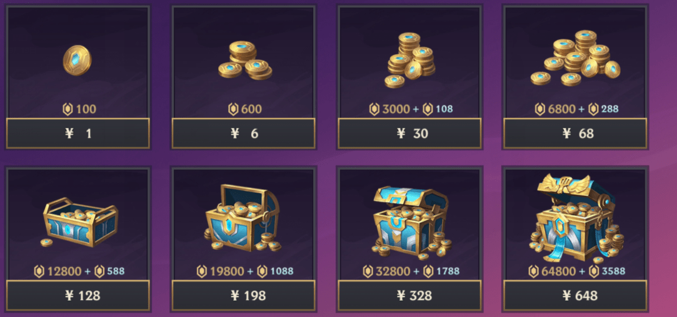Select the winged treasure chest for 64800 coins
The image size is (677, 317).
click(x=576, y=217)
